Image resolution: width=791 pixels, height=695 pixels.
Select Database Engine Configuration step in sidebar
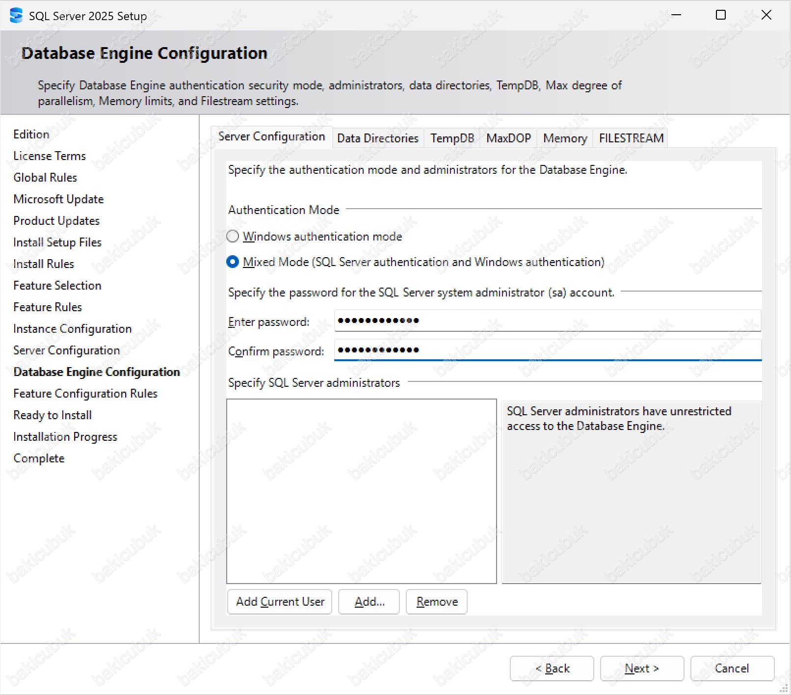pyautogui.click(x=97, y=372)
